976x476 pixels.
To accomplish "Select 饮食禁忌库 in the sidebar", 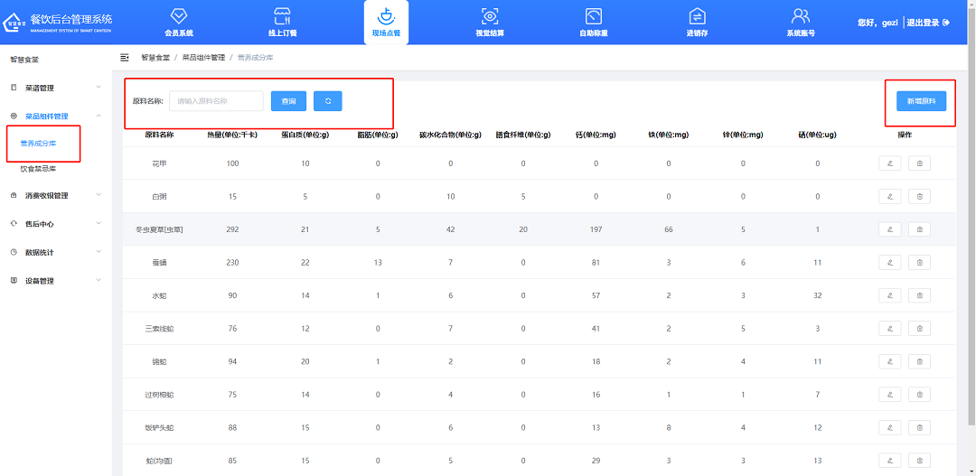I will click(38, 169).
